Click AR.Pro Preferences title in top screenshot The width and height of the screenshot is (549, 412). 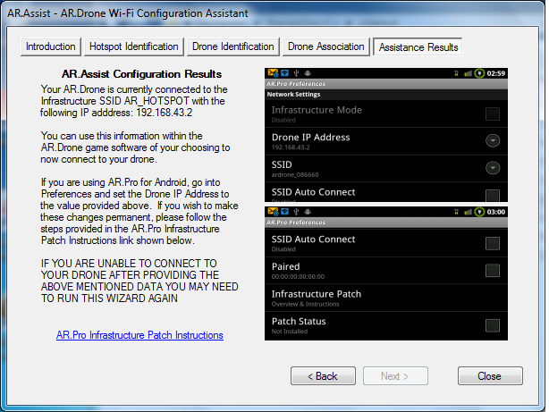pyautogui.click(x=296, y=84)
